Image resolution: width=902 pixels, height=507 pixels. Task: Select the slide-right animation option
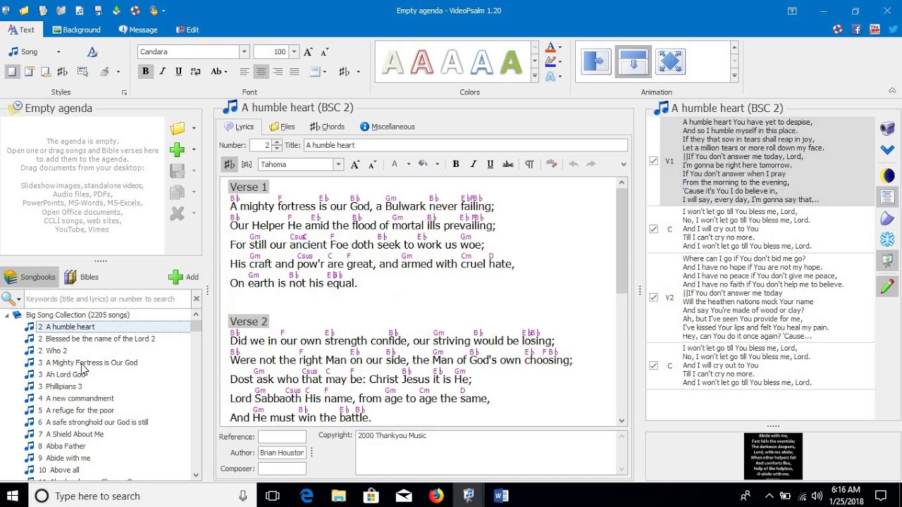[595, 62]
